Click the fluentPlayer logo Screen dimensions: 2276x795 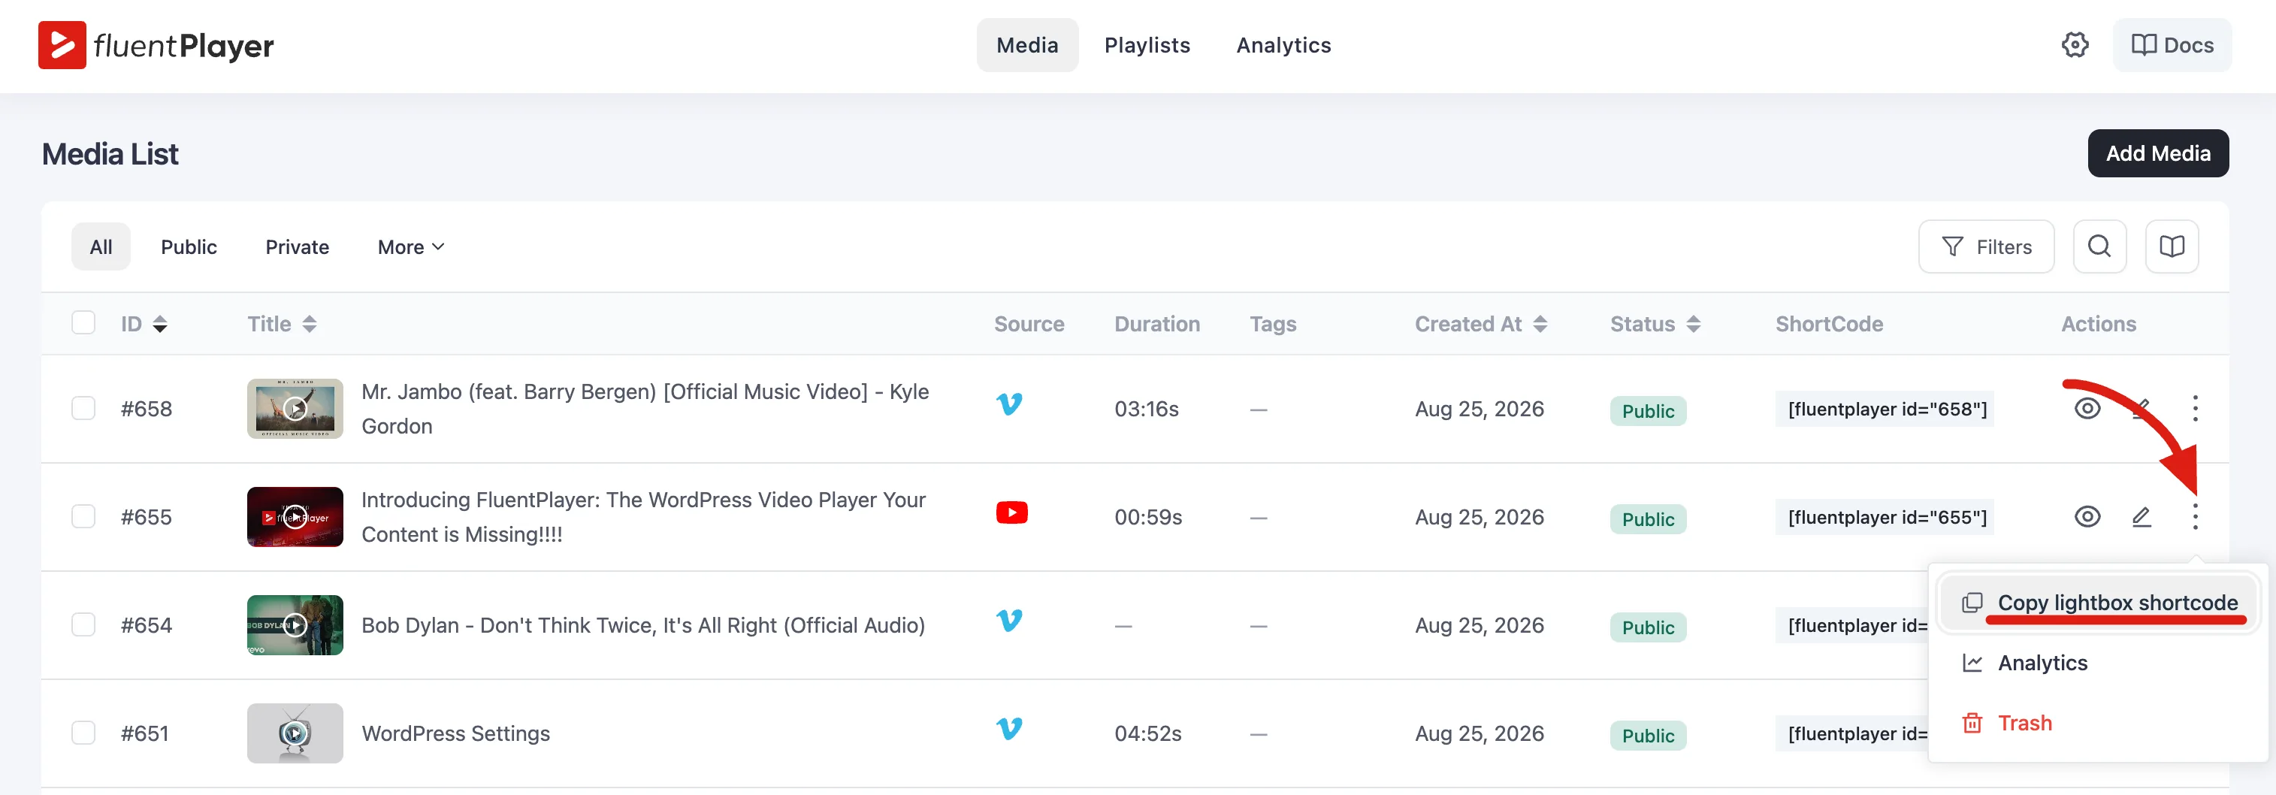point(156,45)
